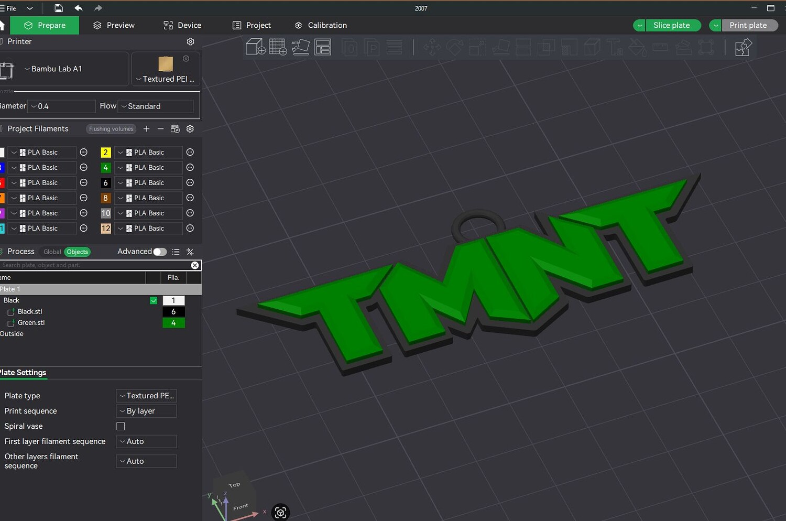Switch to the Project tab

click(x=252, y=25)
